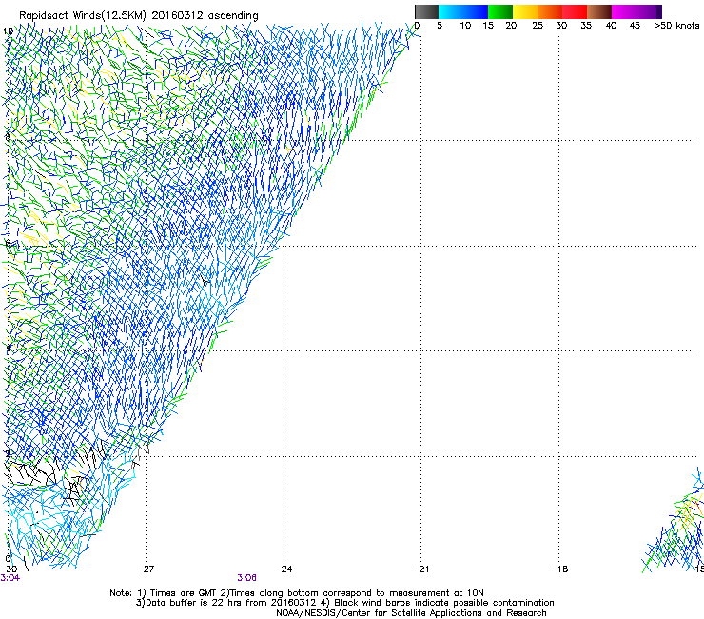The width and height of the screenshot is (704, 619).
Task: Click the '-18' longitude axis label
Action: click(x=558, y=569)
